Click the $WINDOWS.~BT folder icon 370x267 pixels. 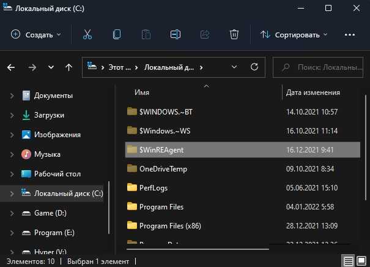click(x=132, y=111)
